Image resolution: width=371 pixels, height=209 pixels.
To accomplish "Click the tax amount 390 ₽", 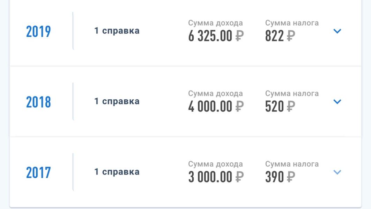I will point(280,177).
